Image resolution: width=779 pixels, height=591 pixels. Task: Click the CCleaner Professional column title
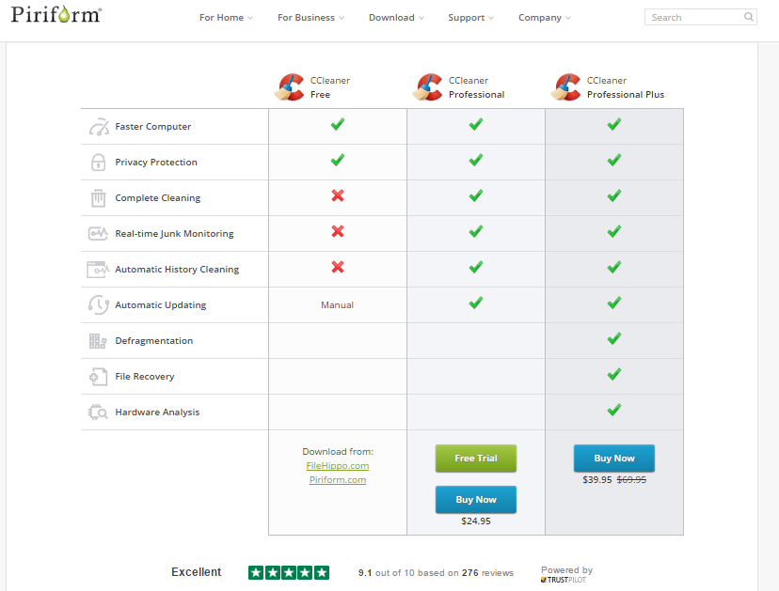pyautogui.click(x=476, y=87)
